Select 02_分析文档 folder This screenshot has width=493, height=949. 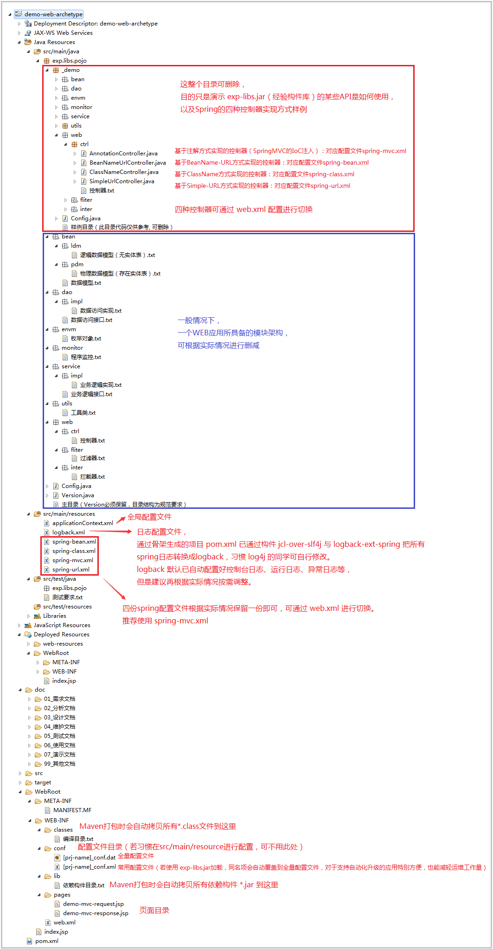59,708
